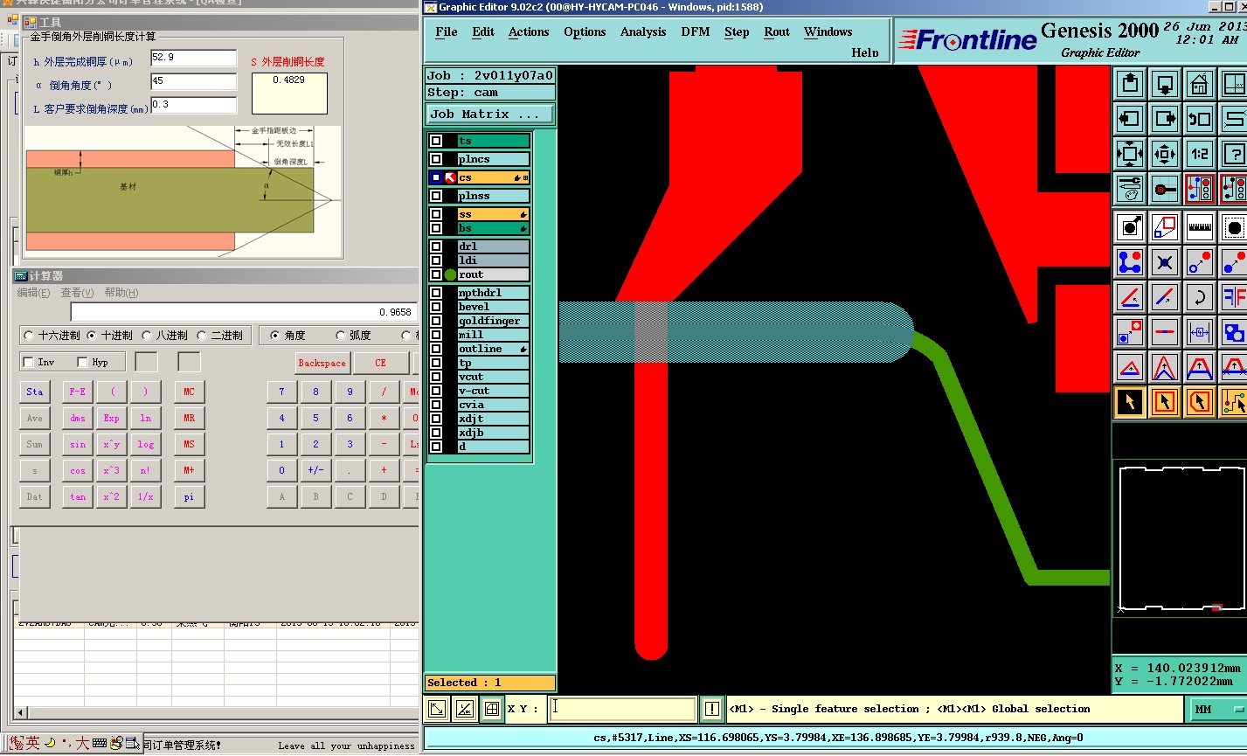The image size is (1247, 756).
Task: Click the pi button in calculator
Action: click(x=189, y=497)
